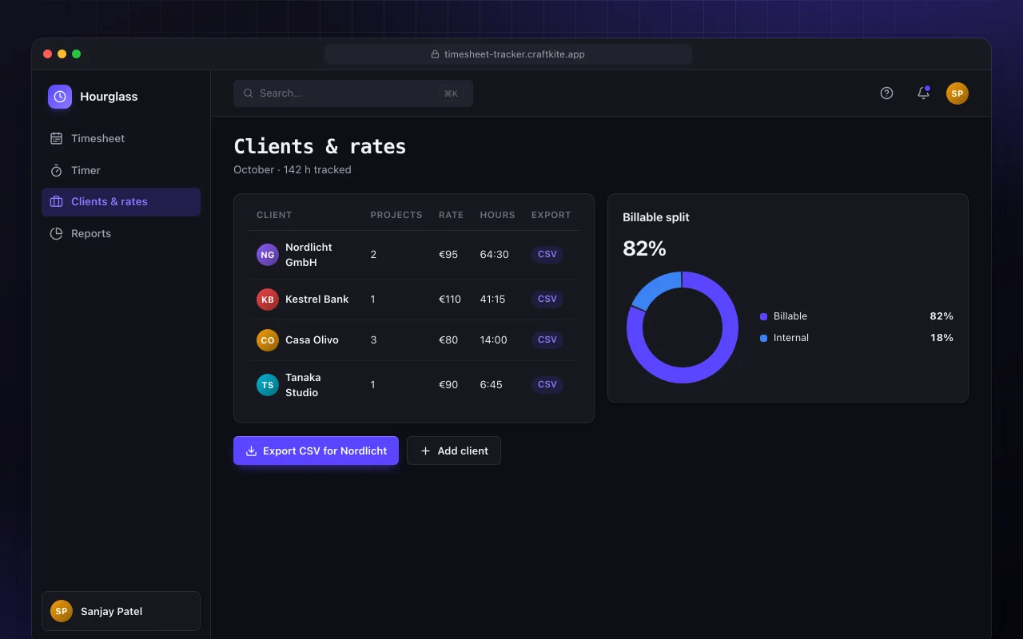The width and height of the screenshot is (1023, 639).
Task: Click the blue Internal legend dot
Action: 764,338
